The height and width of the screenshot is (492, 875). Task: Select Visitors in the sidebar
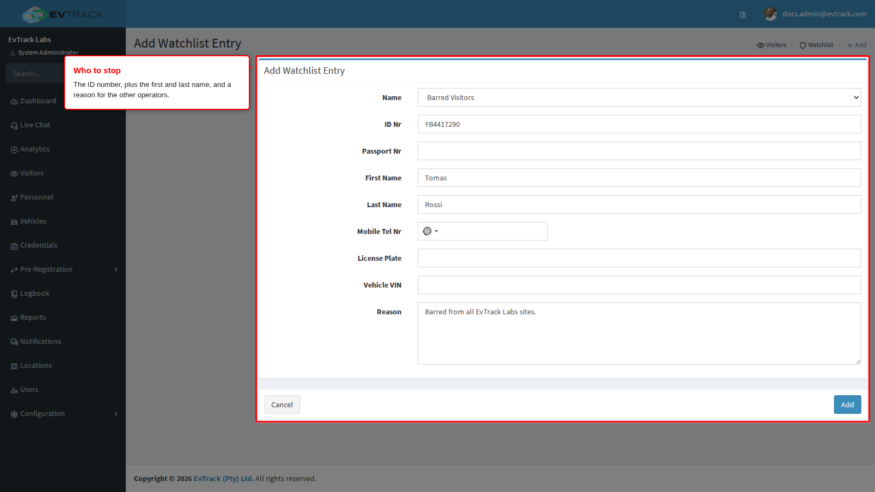point(32,173)
